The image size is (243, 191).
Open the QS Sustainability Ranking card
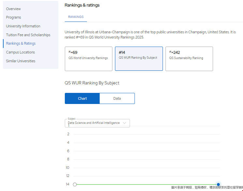pos(189,59)
